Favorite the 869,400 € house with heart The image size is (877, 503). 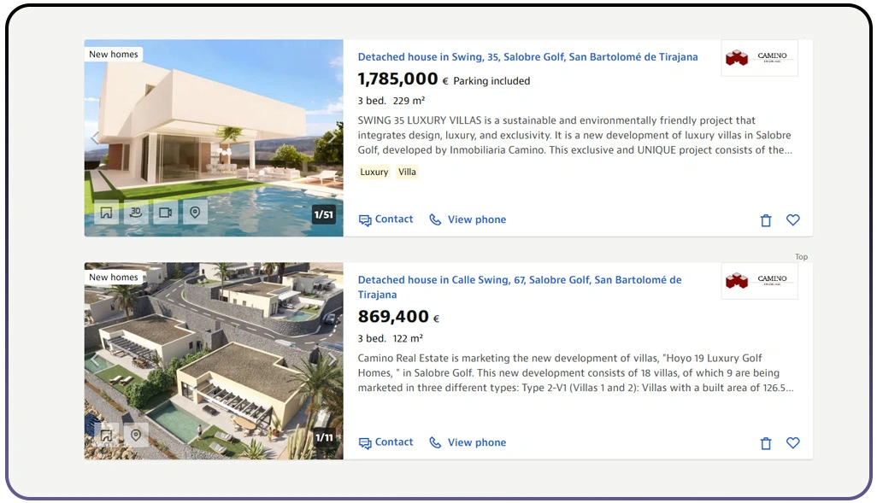point(793,443)
